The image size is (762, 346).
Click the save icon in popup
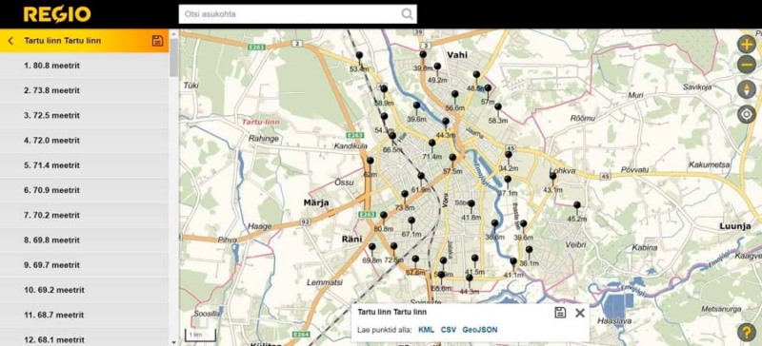click(x=560, y=313)
